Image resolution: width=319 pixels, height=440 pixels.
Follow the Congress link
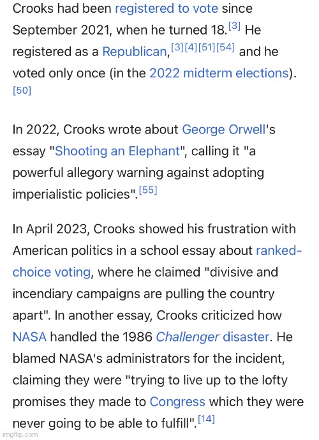(177, 402)
